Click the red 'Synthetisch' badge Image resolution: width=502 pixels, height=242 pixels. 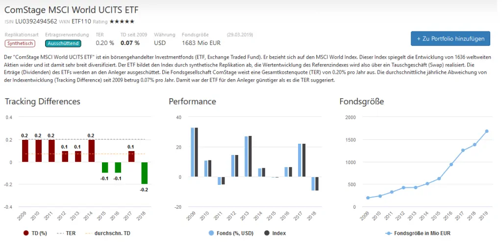20,43
